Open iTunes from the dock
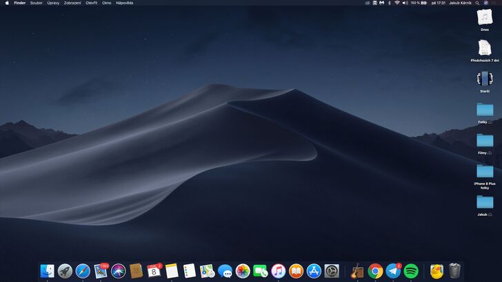 click(x=278, y=271)
